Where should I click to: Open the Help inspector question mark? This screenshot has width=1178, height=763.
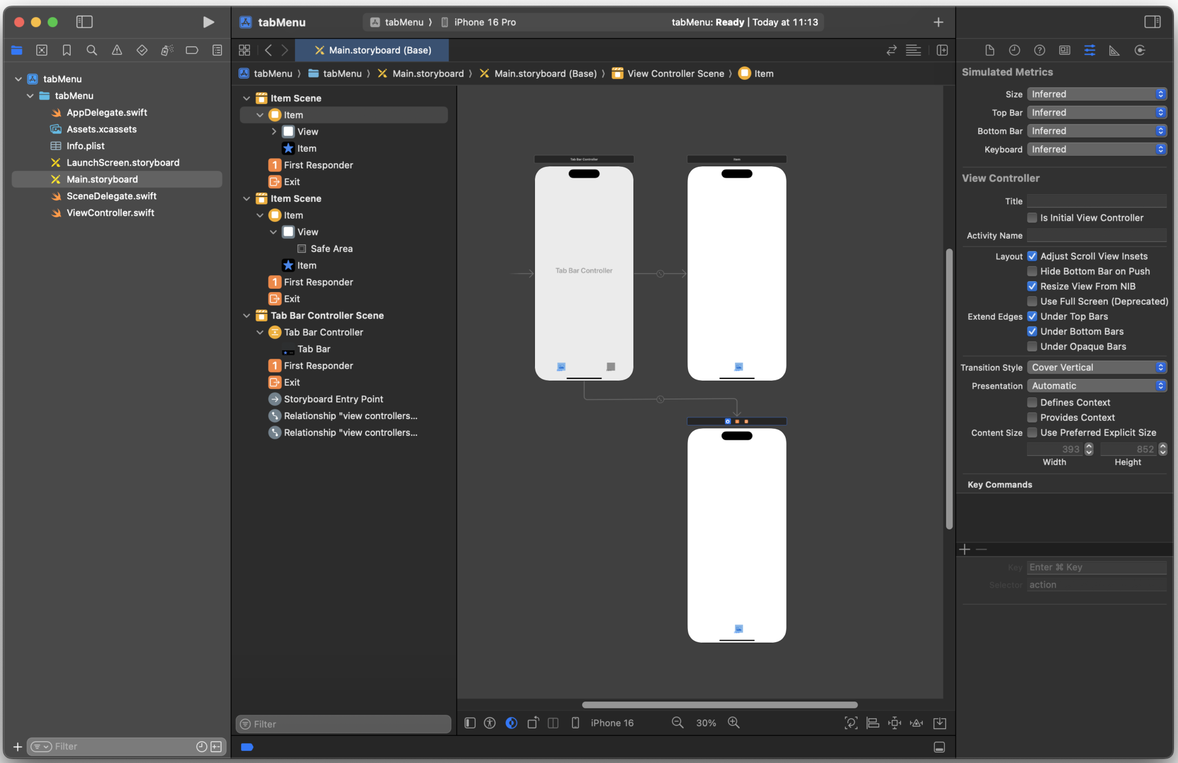click(1040, 50)
